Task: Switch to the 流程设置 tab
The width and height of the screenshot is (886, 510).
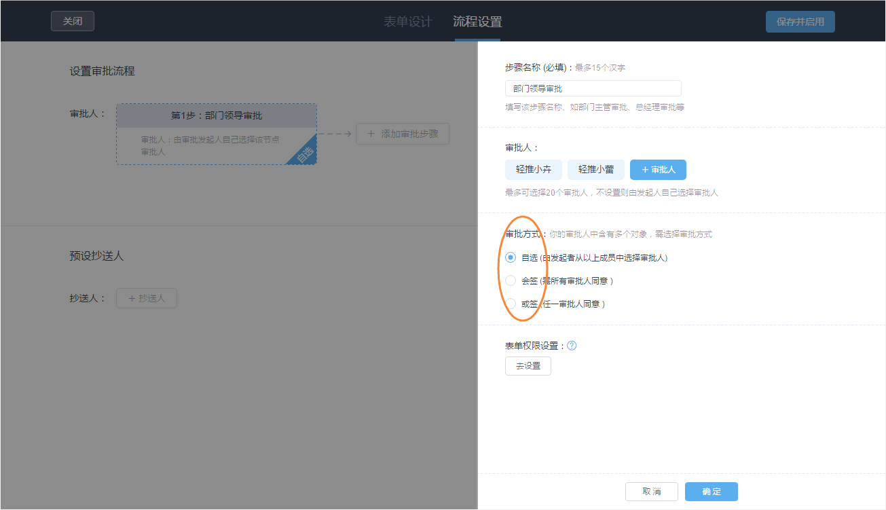Action: [477, 21]
